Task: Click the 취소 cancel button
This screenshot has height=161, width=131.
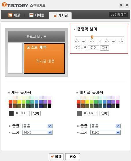Action: tap(73, 157)
